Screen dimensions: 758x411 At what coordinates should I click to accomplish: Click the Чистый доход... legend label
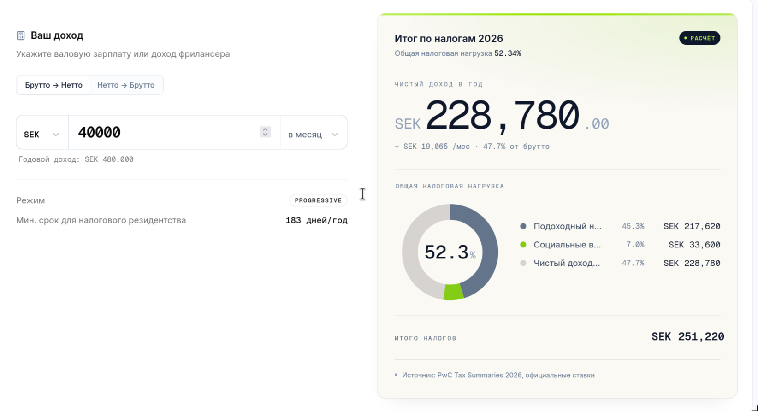(567, 263)
